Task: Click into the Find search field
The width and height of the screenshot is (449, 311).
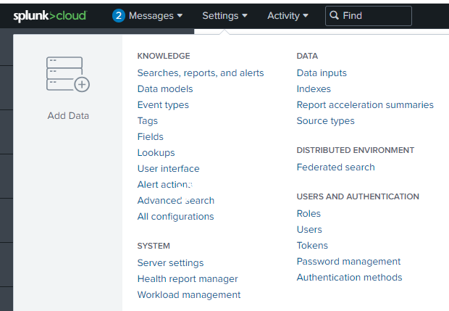Action: pyautogui.click(x=369, y=16)
